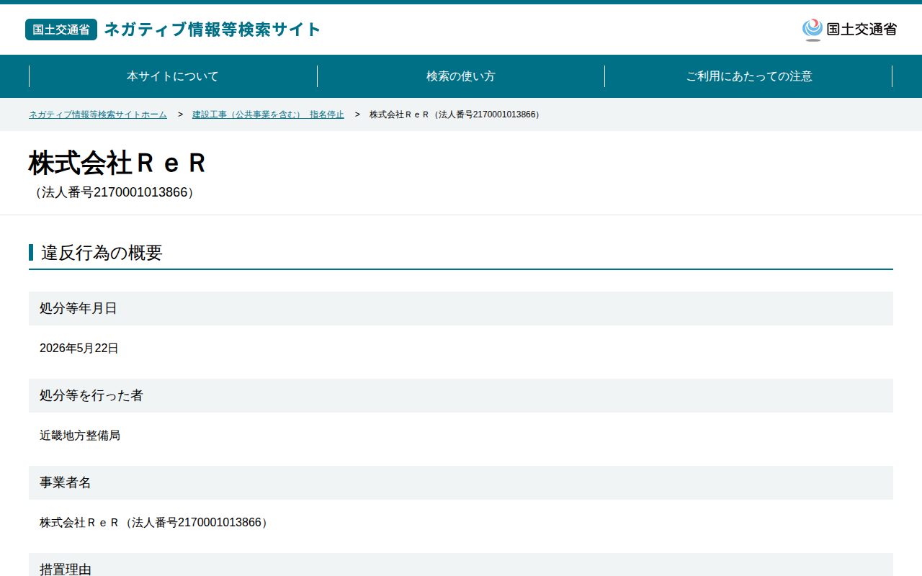Open the 本サイトについて menu item
Image resolution: width=922 pixels, height=576 pixels.
(x=173, y=76)
